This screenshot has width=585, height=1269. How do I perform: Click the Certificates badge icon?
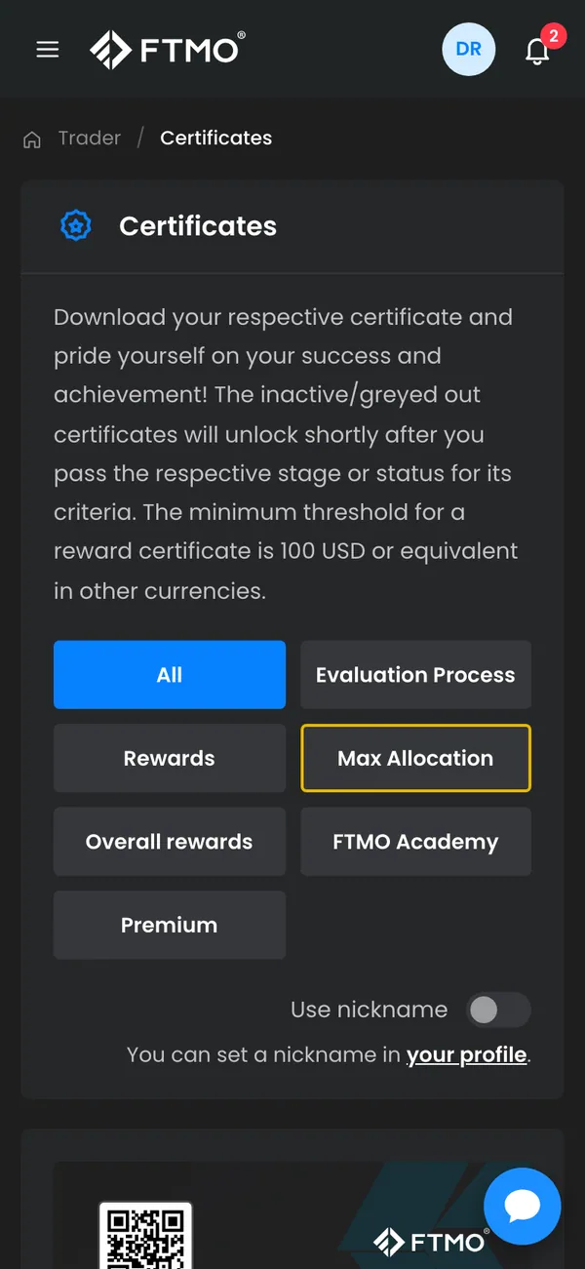76,226
